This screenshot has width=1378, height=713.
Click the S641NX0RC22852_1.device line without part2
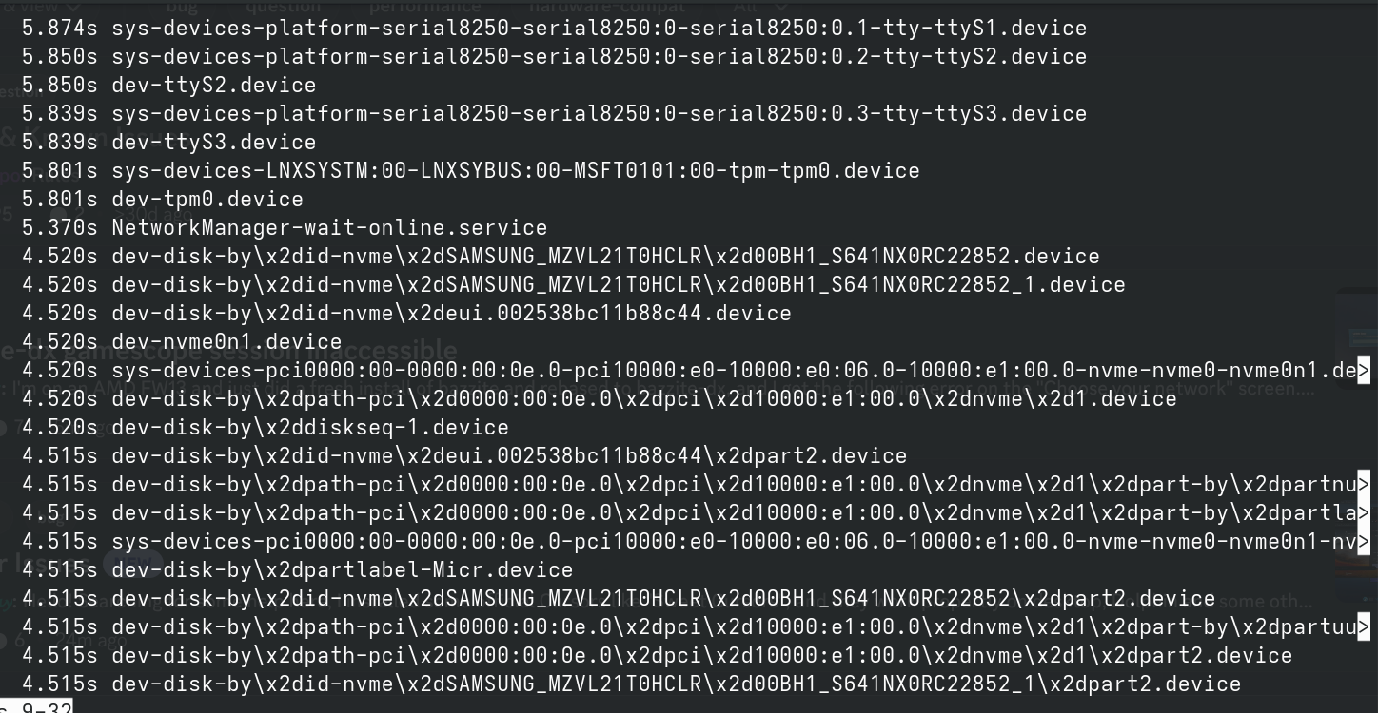(574, 285)
